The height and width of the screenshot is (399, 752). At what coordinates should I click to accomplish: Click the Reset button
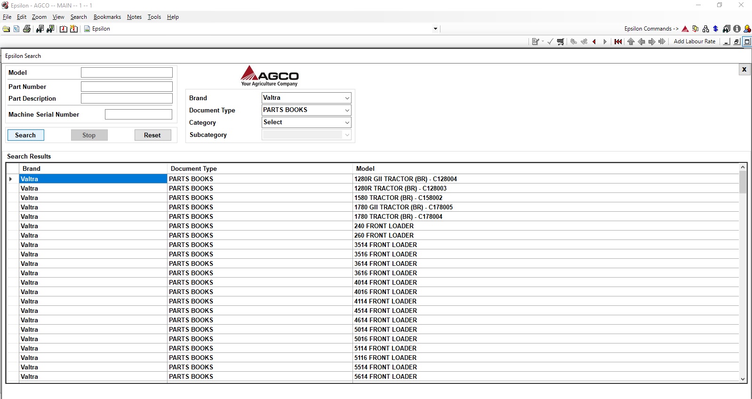click(x=152, y=135)
